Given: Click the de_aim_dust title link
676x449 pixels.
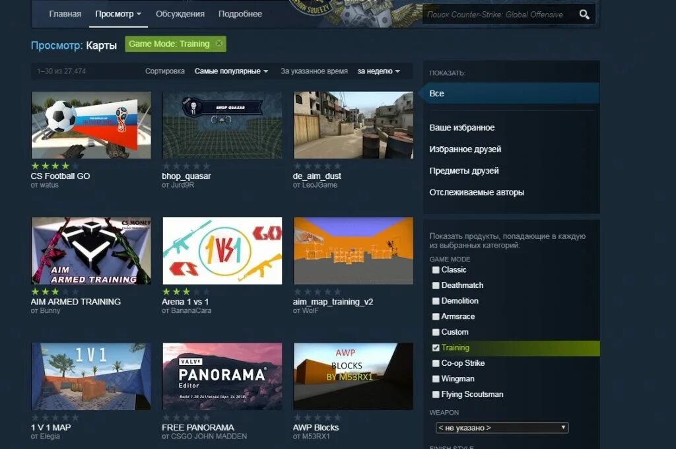Looking at the screenshot, I should point(317,176).
